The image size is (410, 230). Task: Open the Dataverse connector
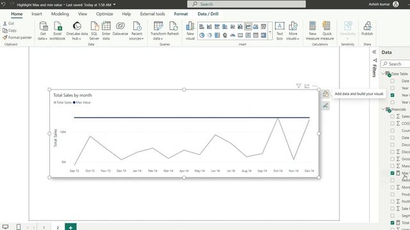click(x=120, y=29)
